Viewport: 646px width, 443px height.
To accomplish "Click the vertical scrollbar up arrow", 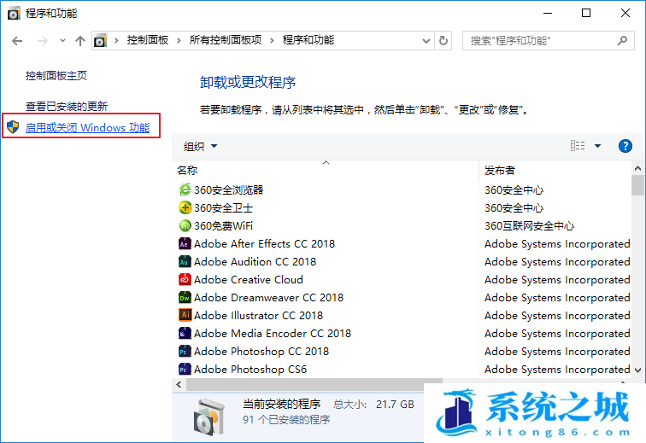I will [x=637, y=168].
